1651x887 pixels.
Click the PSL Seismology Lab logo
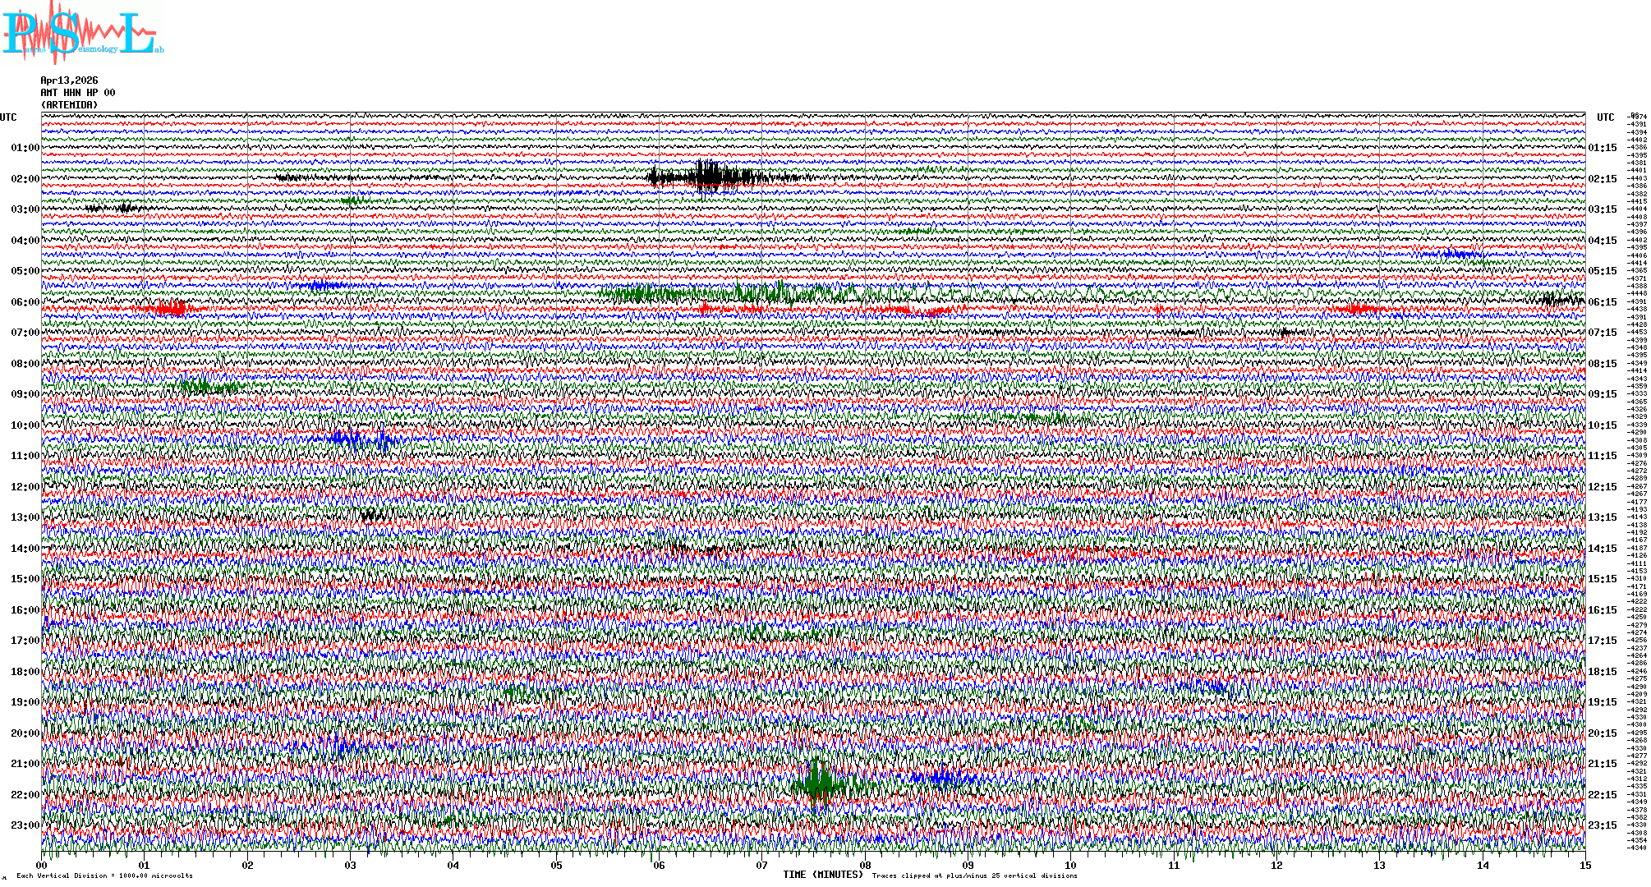pos(82,33)
